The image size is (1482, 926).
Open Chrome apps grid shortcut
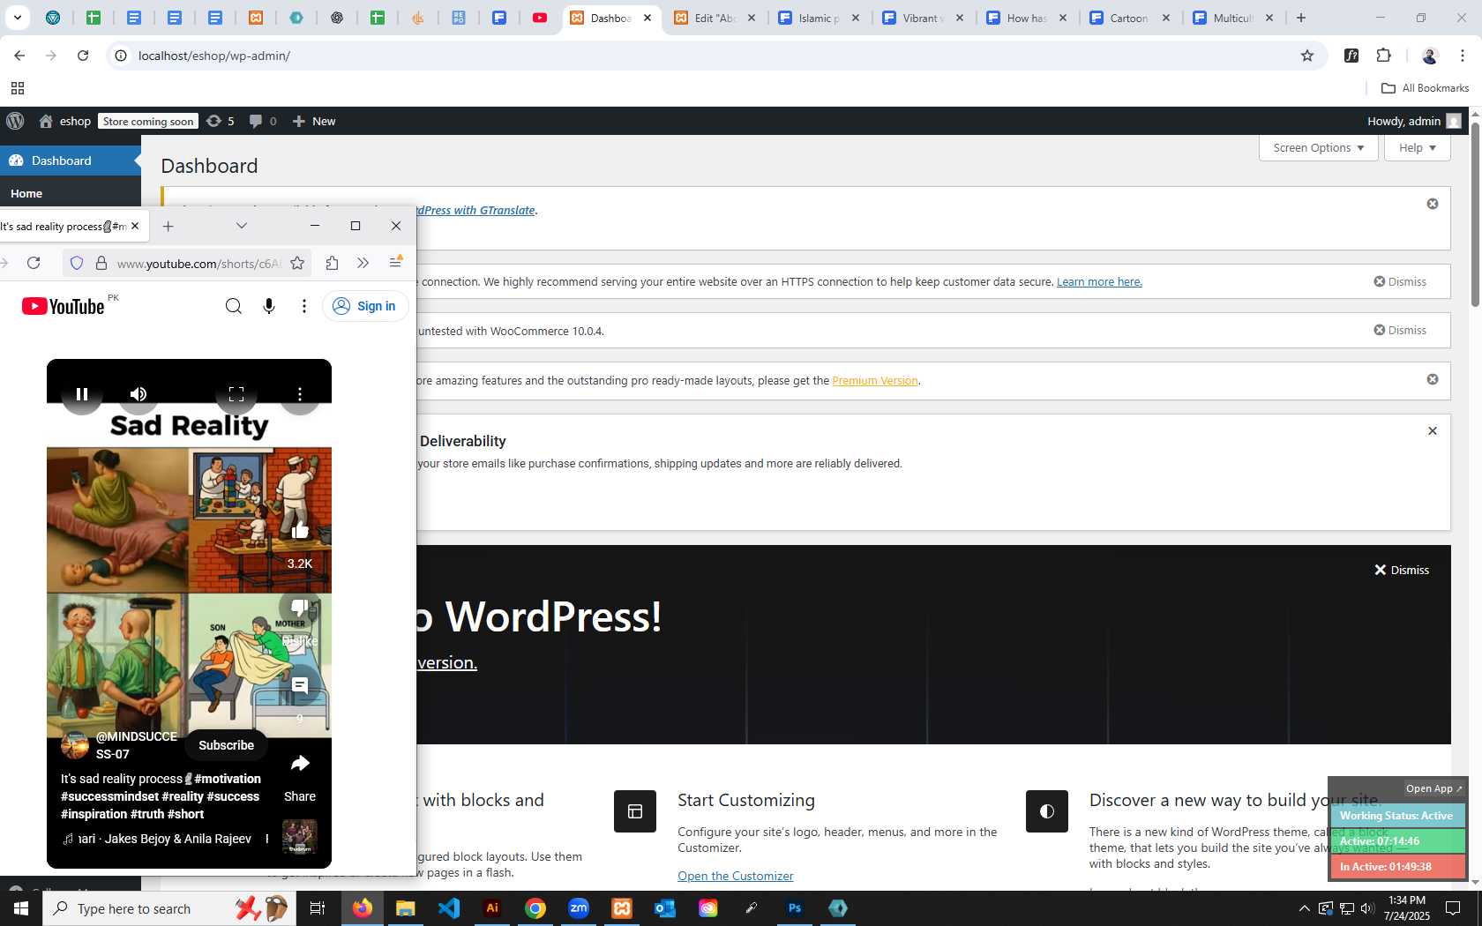[x=18, y=88]
